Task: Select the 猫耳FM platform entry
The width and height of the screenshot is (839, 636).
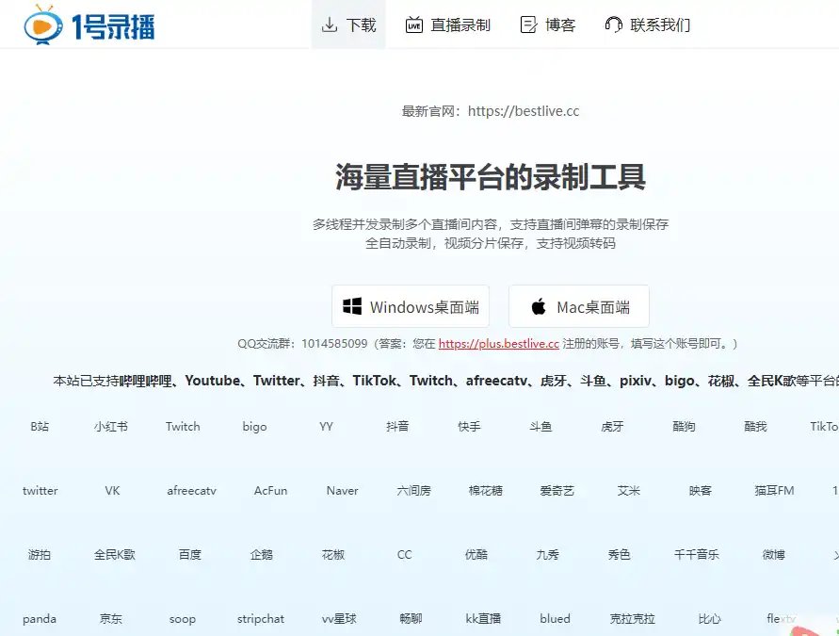Action: pos(774,490)
